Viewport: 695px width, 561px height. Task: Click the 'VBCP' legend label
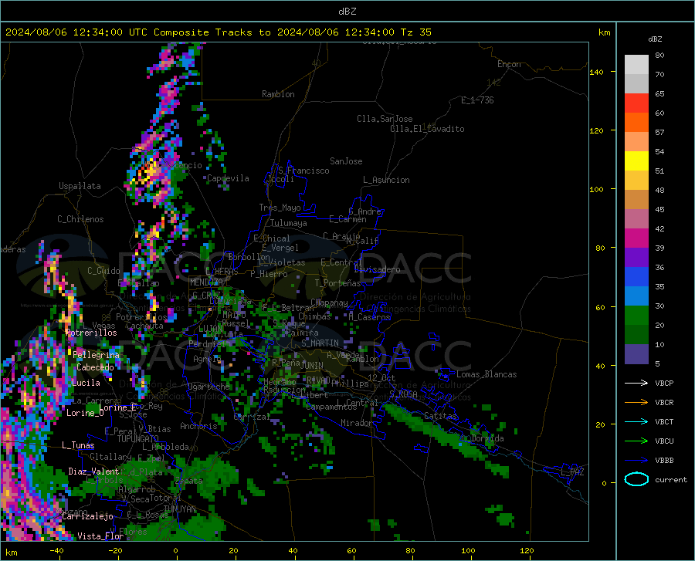664,383
